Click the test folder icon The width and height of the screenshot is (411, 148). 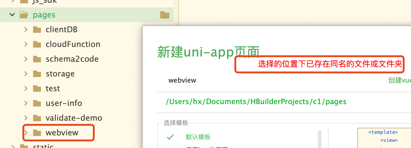coord(37,88)
